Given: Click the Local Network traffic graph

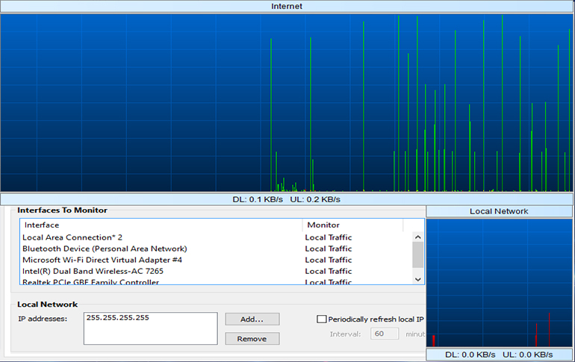Looking at the screenshot, I should coord(499,282).
